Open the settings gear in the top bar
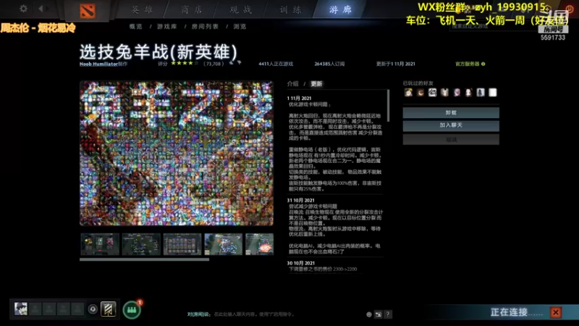 point(23,8)
